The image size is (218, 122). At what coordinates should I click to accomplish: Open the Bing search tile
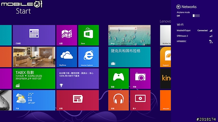pyautogui.click(x=129, y=35)
